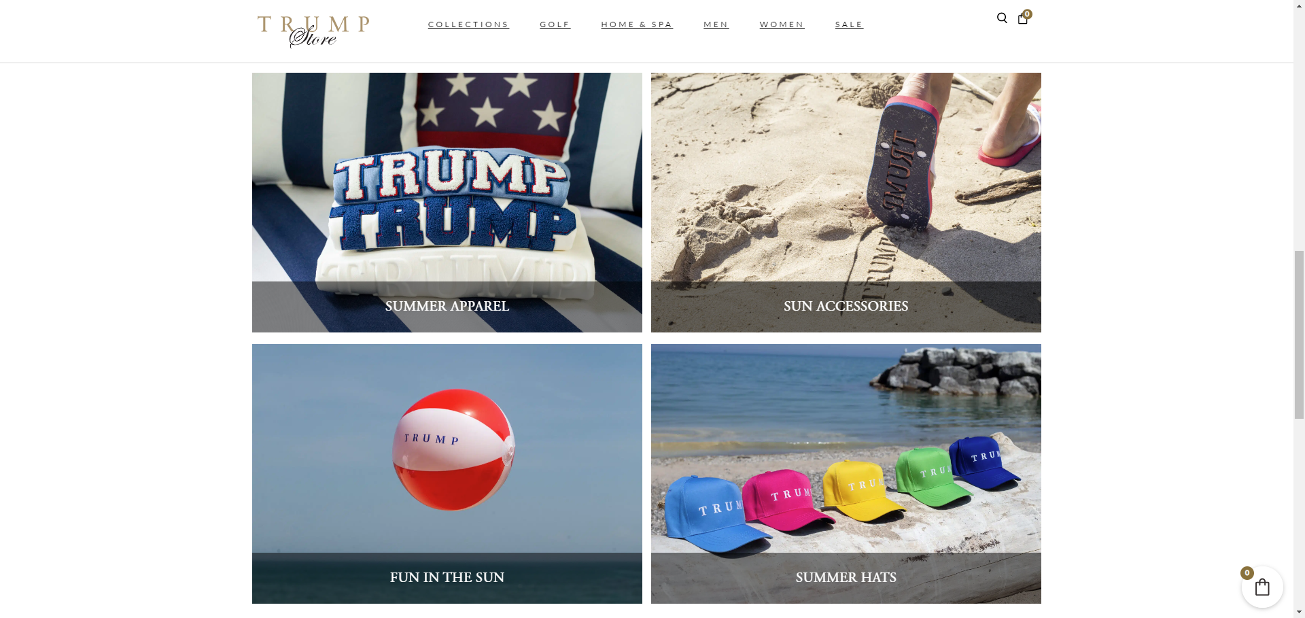This screenshot has width=1305, height=618.
Task: Open the Men menu
Action: (x=716, y=24)
